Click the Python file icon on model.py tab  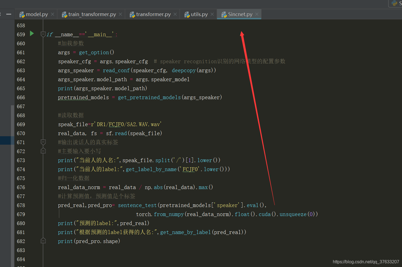pyautogui.click(x=22, y=15)
